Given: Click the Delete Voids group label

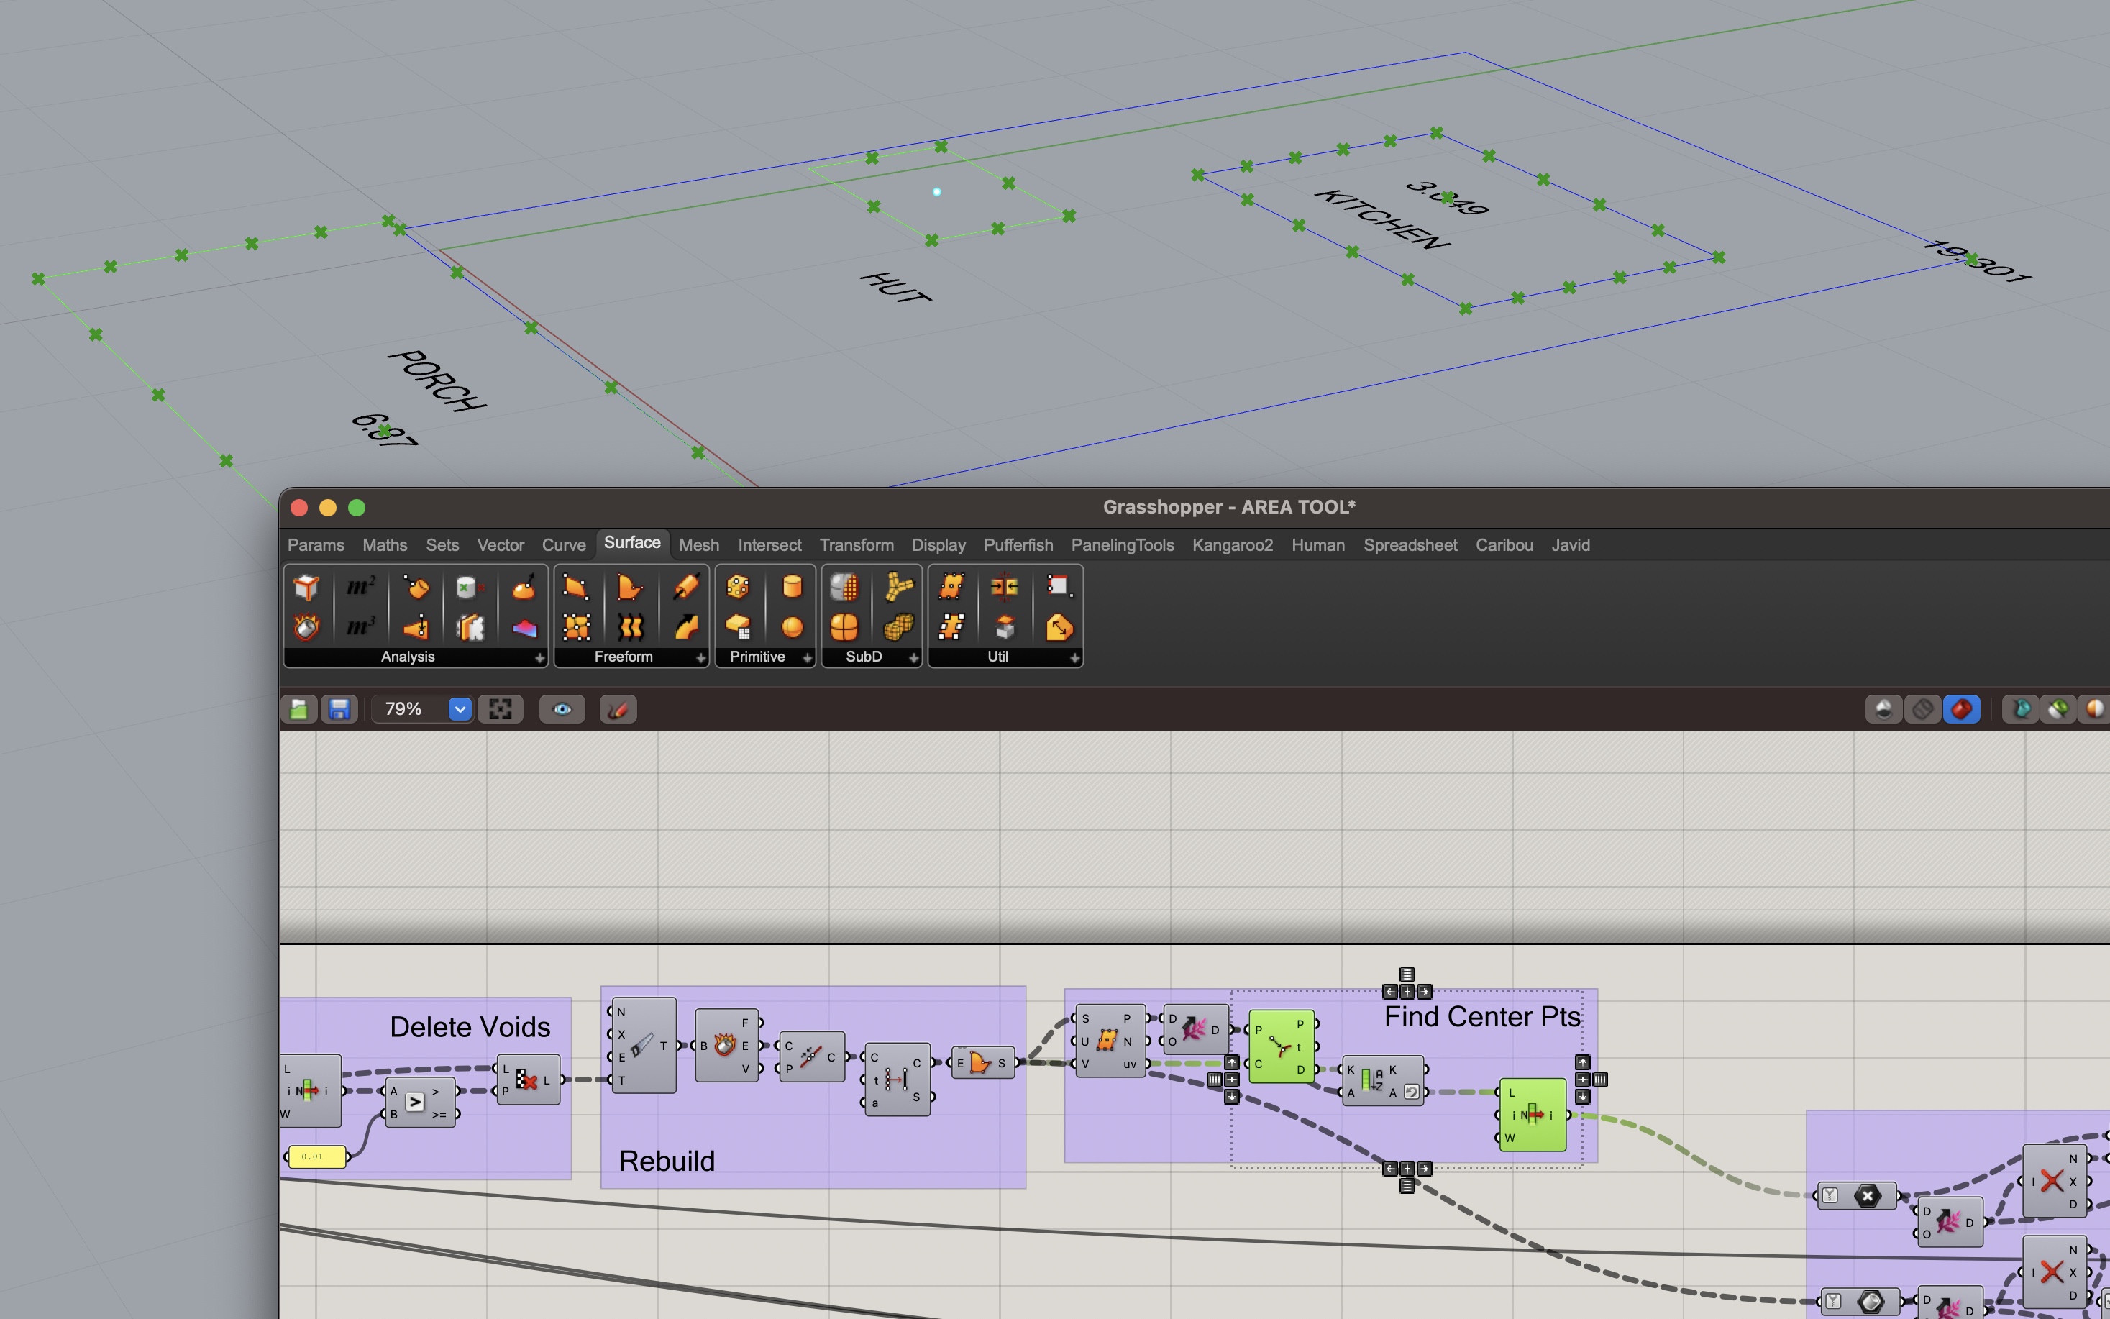Looking at the screenshot, I should coord(470,1027).
